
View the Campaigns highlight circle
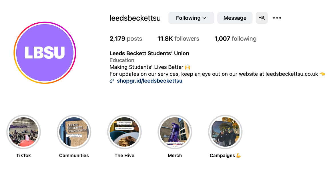tap(225, 132)
